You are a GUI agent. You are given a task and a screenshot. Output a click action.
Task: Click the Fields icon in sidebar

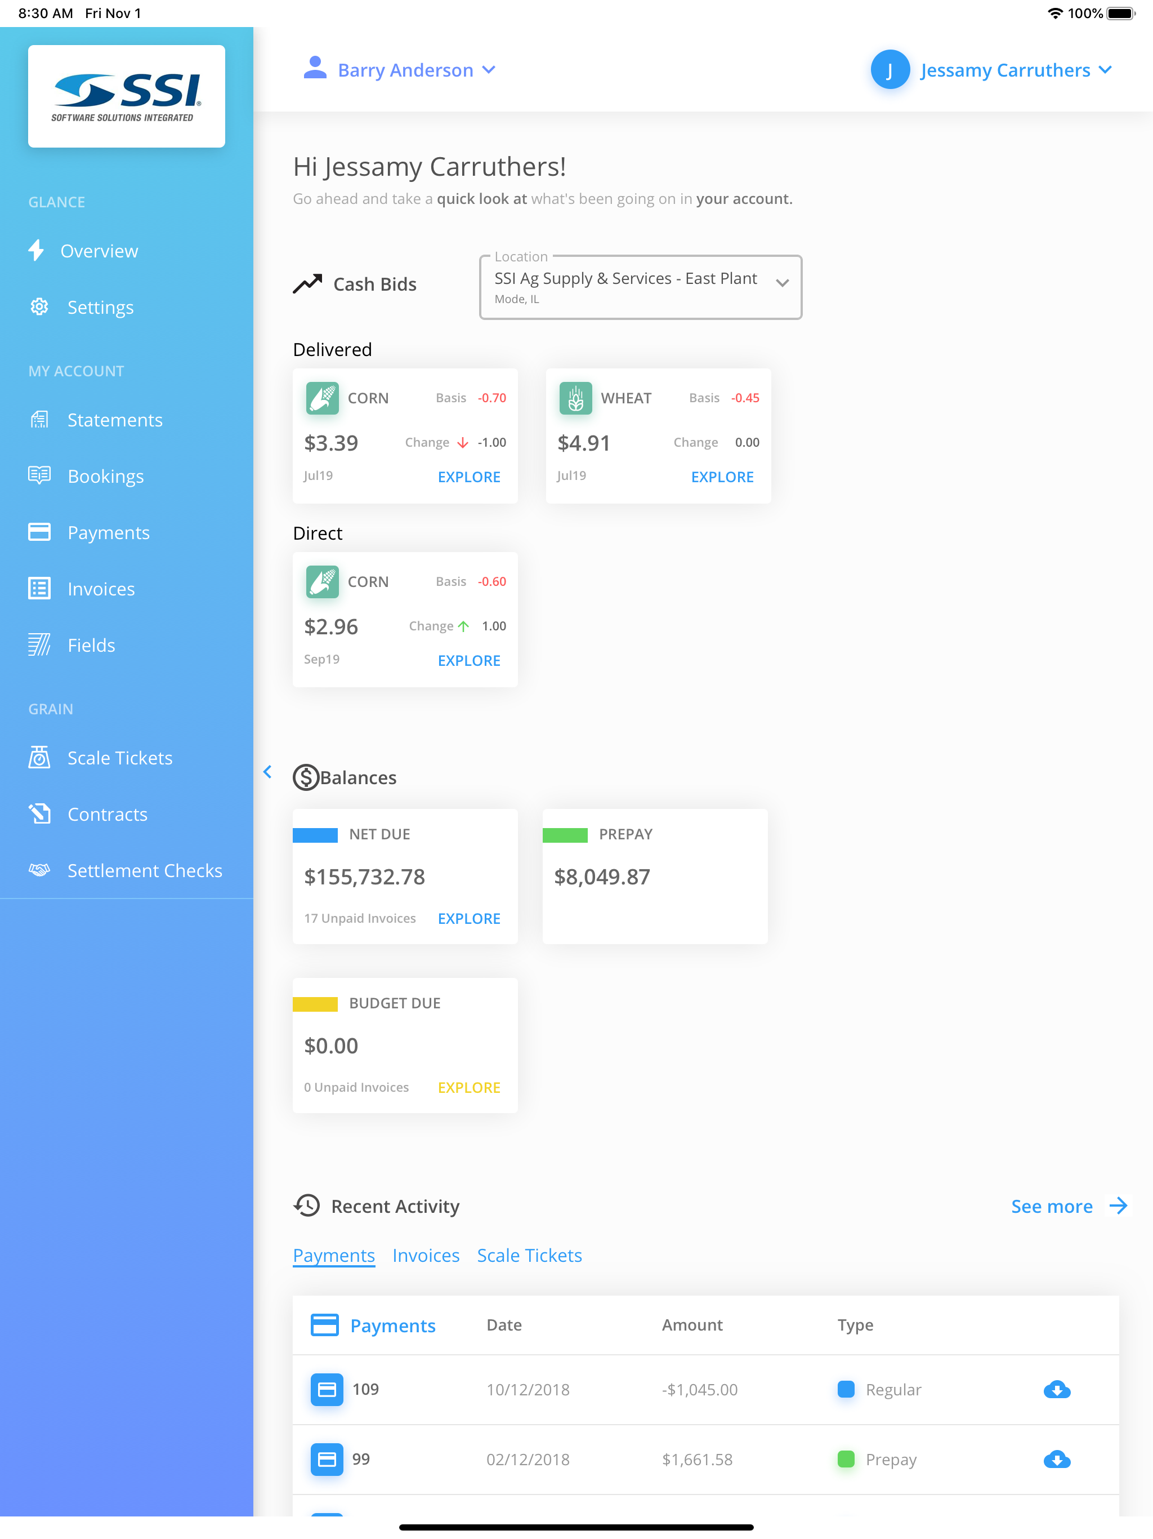pyautogui.click(x=39, y=645)
